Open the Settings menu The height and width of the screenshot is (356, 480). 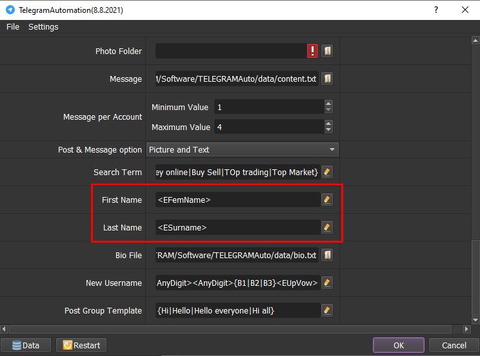pyautogui.click(x=43, y=27)
